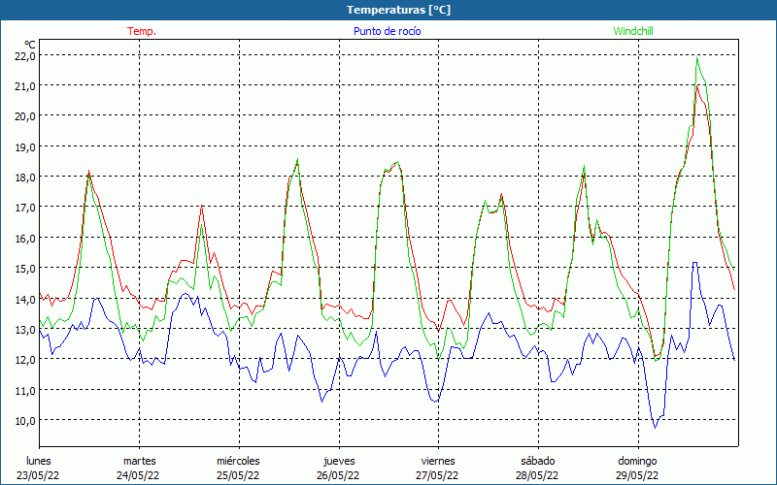Click the 28/05/22 date label
This screenshot has height=485, width=777.
[537, 475]
